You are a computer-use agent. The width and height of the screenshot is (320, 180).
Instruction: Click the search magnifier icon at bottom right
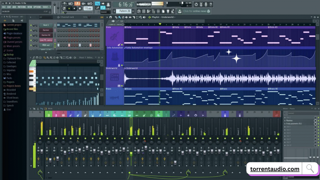310,169
